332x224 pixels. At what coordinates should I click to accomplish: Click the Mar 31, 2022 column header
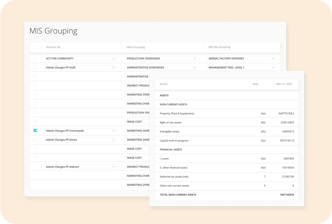click(x=284, y=84)
